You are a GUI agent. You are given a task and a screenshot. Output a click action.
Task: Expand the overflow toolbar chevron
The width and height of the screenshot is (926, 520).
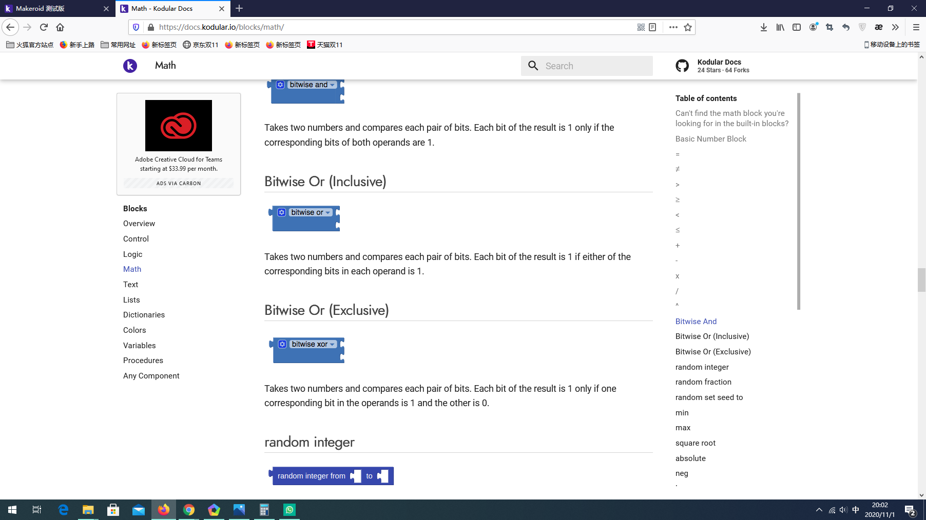pos(895,27)
